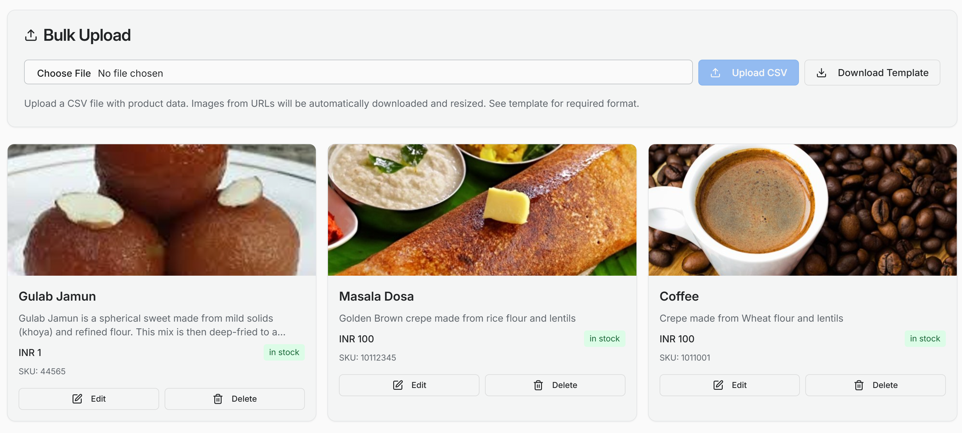Click the upload icon beside Bulk Upload heading
The width and height of the screenshot is (962, 433).
pos(31,35)
